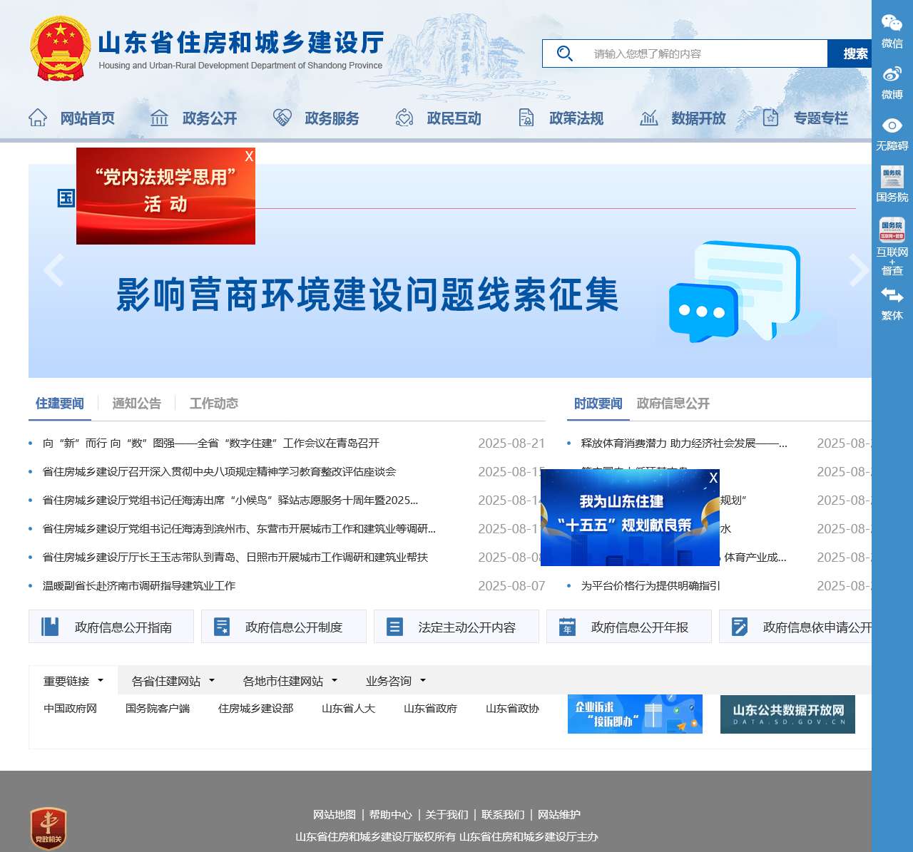Open the Weibo (微博) sidebar icon
This screenshot has height=852, width=913.
pyautogui.click(x=891, y=74)
